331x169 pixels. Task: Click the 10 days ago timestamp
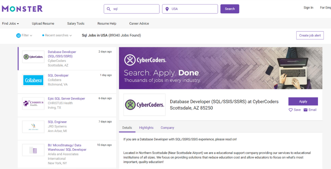[104, 145]
